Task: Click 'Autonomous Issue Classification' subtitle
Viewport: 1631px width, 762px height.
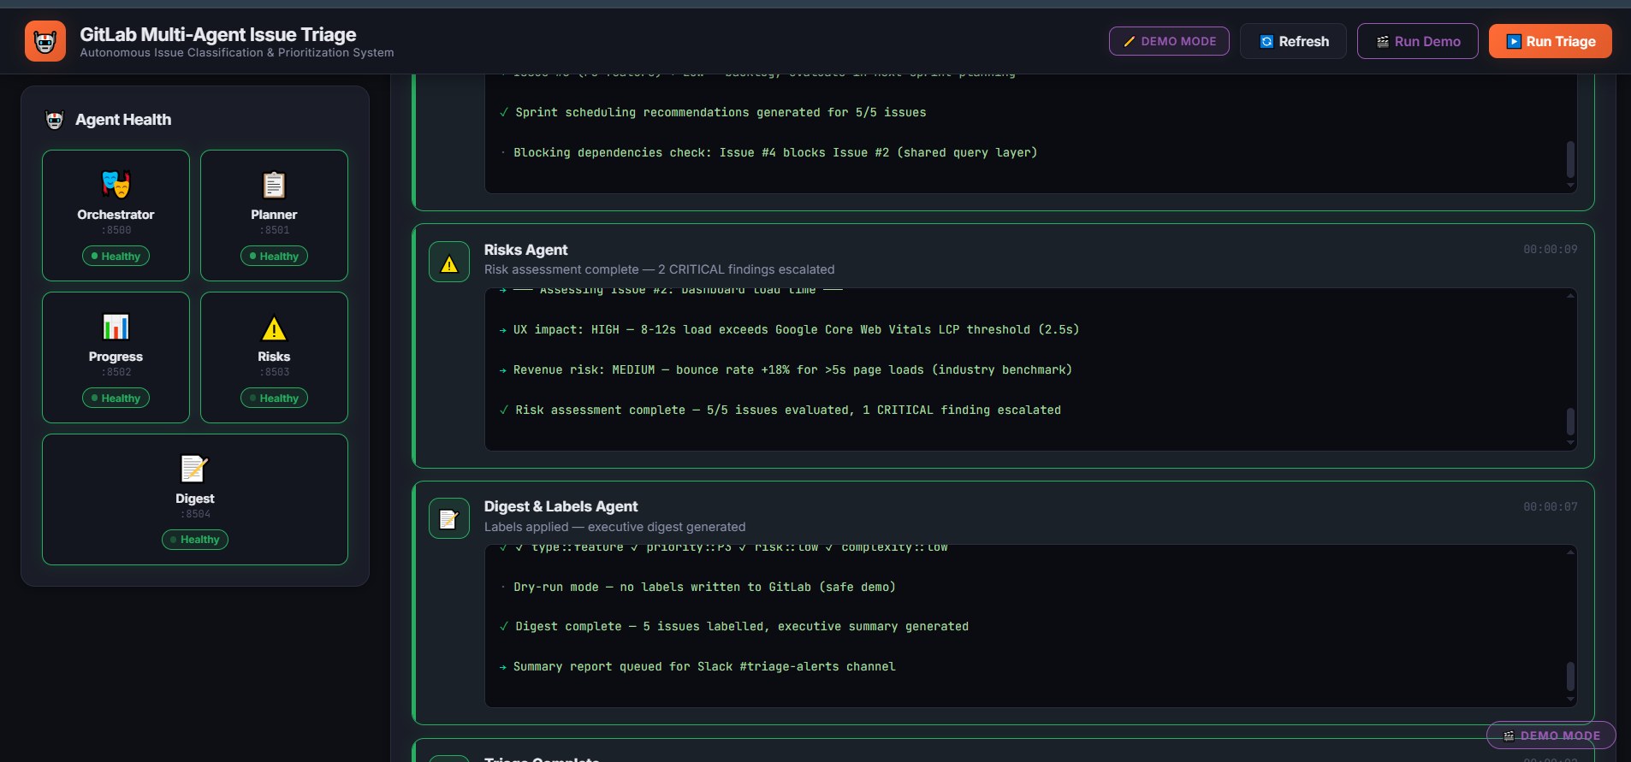Action: [237, 53]
